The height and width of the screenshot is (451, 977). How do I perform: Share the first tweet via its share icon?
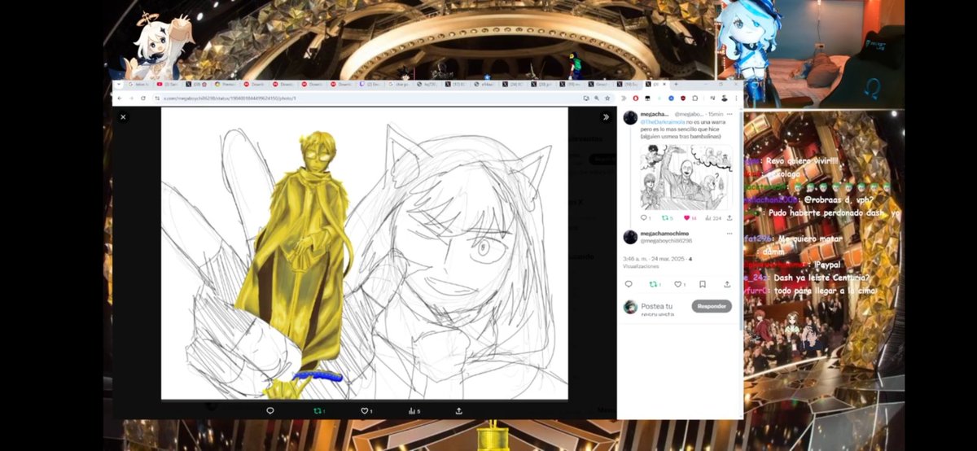[729, 217]
